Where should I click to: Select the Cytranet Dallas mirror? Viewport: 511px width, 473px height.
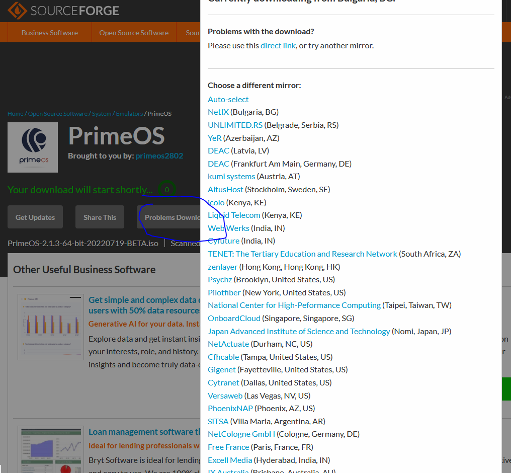click(223, 383)
